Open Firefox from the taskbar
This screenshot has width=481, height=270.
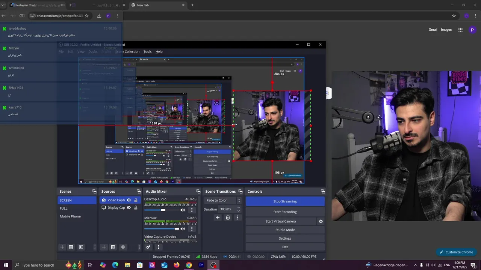point(177,265)
